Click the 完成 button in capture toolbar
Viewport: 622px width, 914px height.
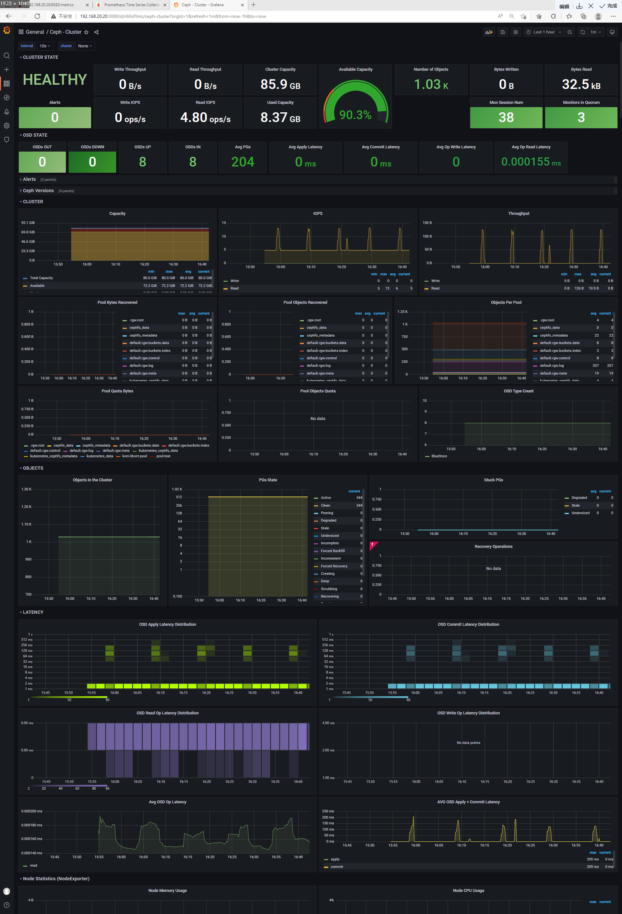[x=608, y=6]
